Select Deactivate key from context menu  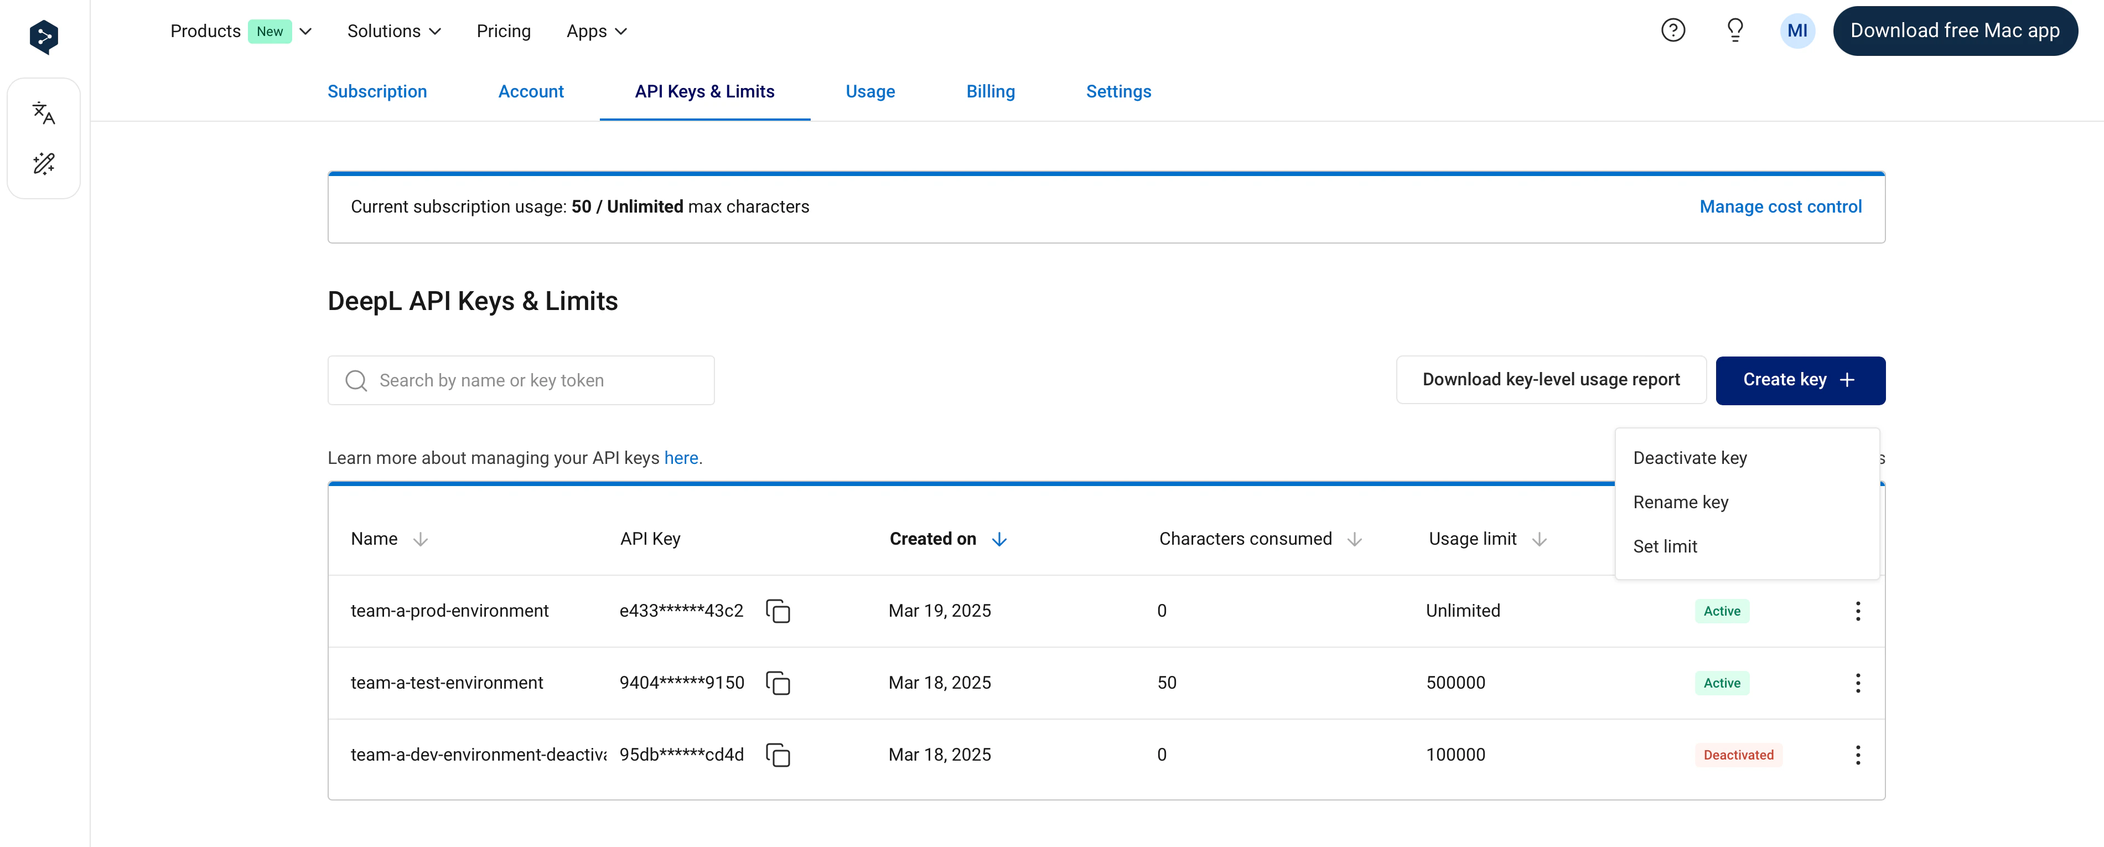[x=1689, y=458]
